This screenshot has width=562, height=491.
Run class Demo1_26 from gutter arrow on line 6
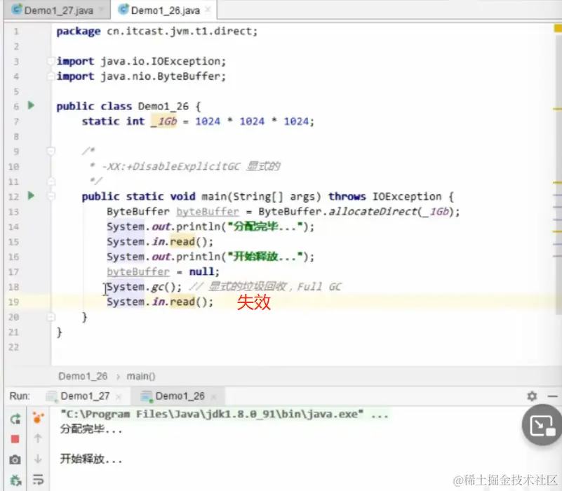(31, 105)
